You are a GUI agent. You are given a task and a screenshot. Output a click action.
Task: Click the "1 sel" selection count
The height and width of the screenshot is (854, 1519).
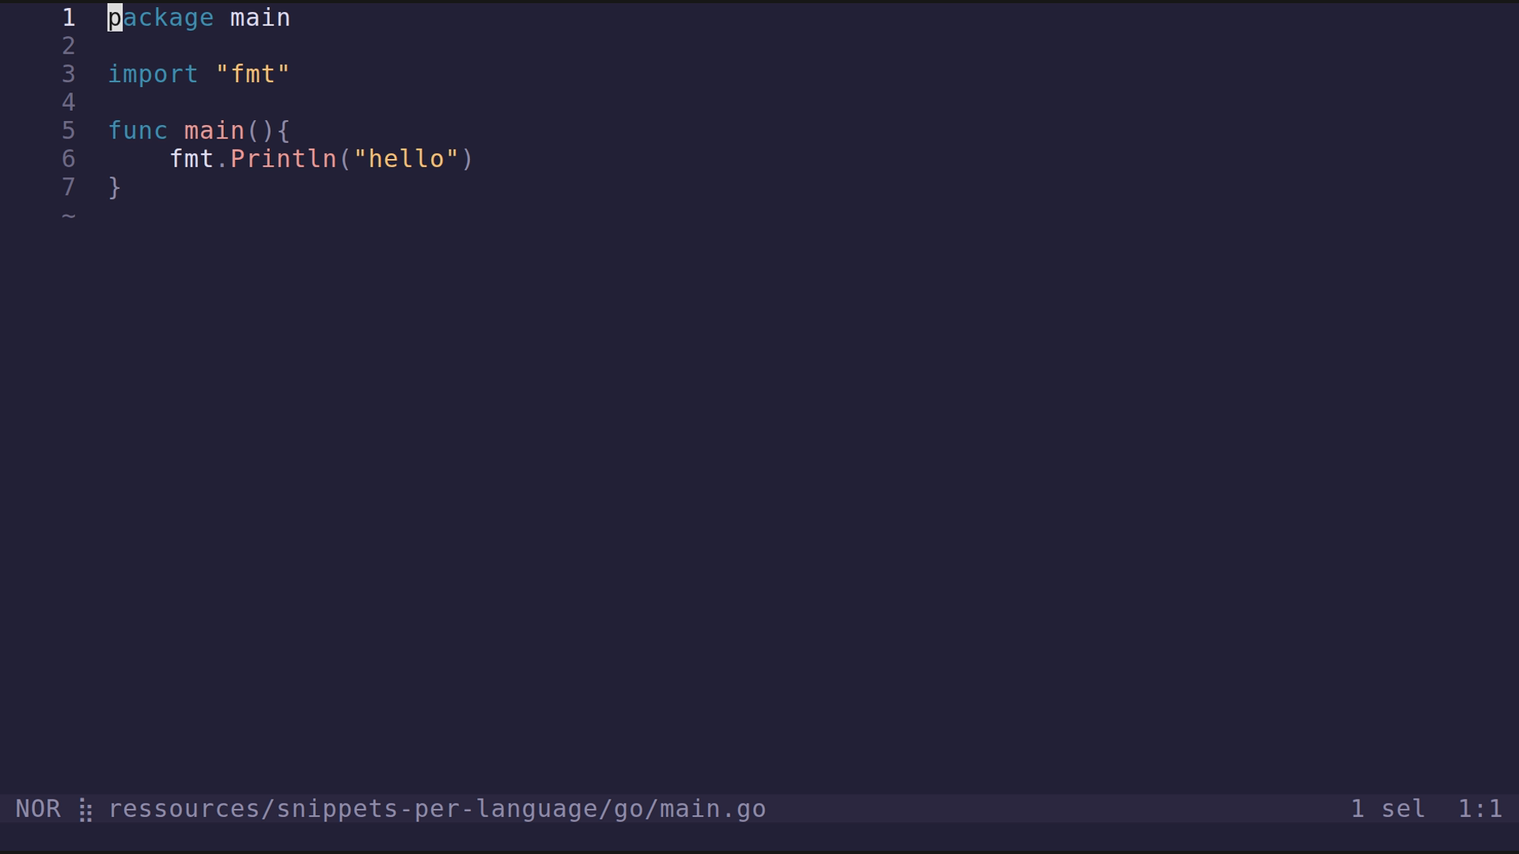[x=1388, y=809]
